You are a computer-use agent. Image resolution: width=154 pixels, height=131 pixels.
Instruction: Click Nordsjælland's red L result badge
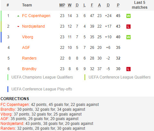pyautogui.click(x=128, y=26)
